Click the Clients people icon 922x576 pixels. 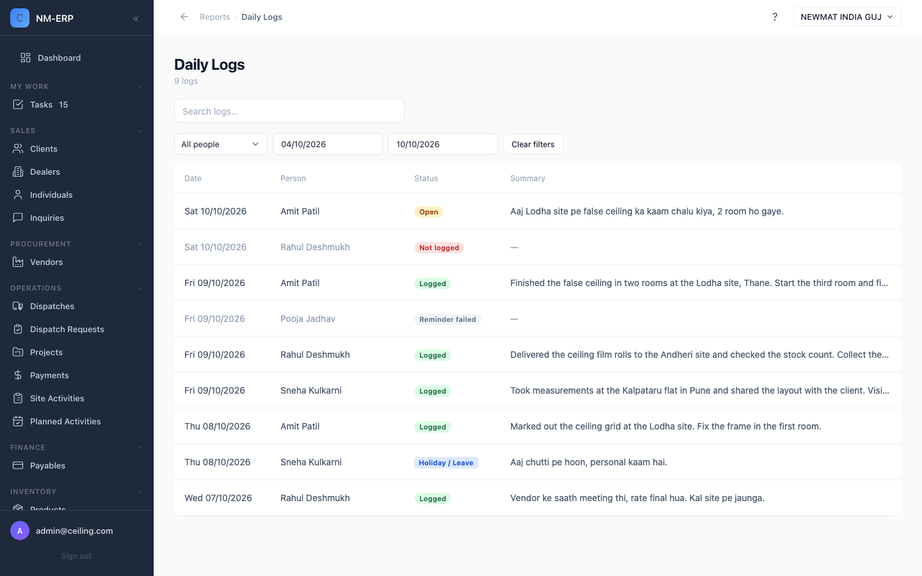[18, 148]
